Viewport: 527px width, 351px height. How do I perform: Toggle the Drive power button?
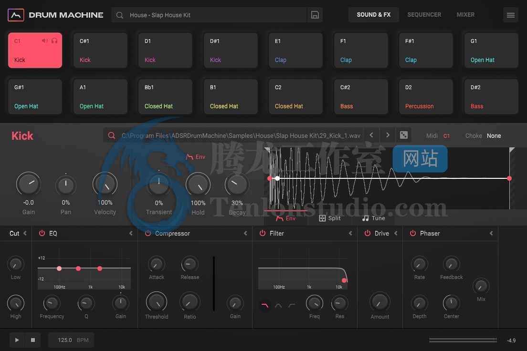pyautogui.click(x=368, y=233)
